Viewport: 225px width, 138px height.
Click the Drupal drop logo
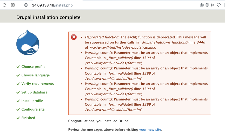point(28,42)
